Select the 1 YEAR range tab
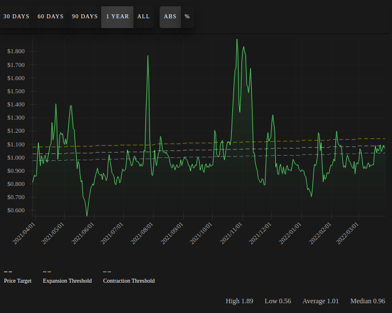392x313 pixels. coord(117,17)
